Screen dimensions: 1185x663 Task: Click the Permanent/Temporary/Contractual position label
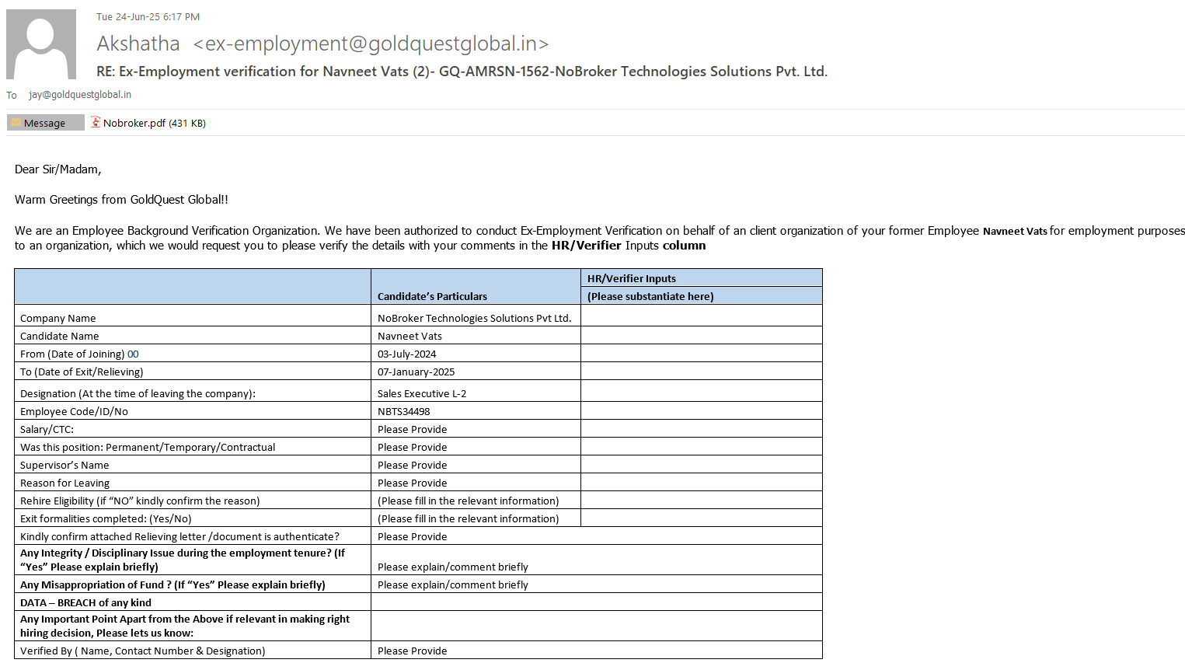tap(148, 447)
